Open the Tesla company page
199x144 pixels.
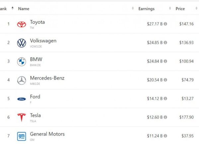pyautogui.click(x=35, y=115)
